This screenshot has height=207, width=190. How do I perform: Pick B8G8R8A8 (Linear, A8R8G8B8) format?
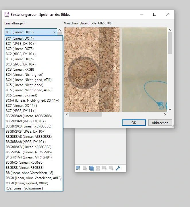pyautogui.click(x=28, y=116)
